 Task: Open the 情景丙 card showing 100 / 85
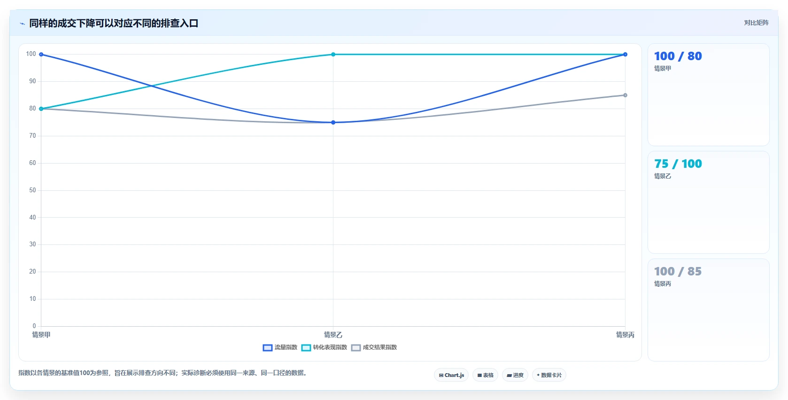pos(708,310)
